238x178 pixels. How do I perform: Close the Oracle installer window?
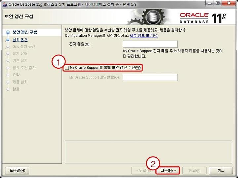[x=229, y=3]
